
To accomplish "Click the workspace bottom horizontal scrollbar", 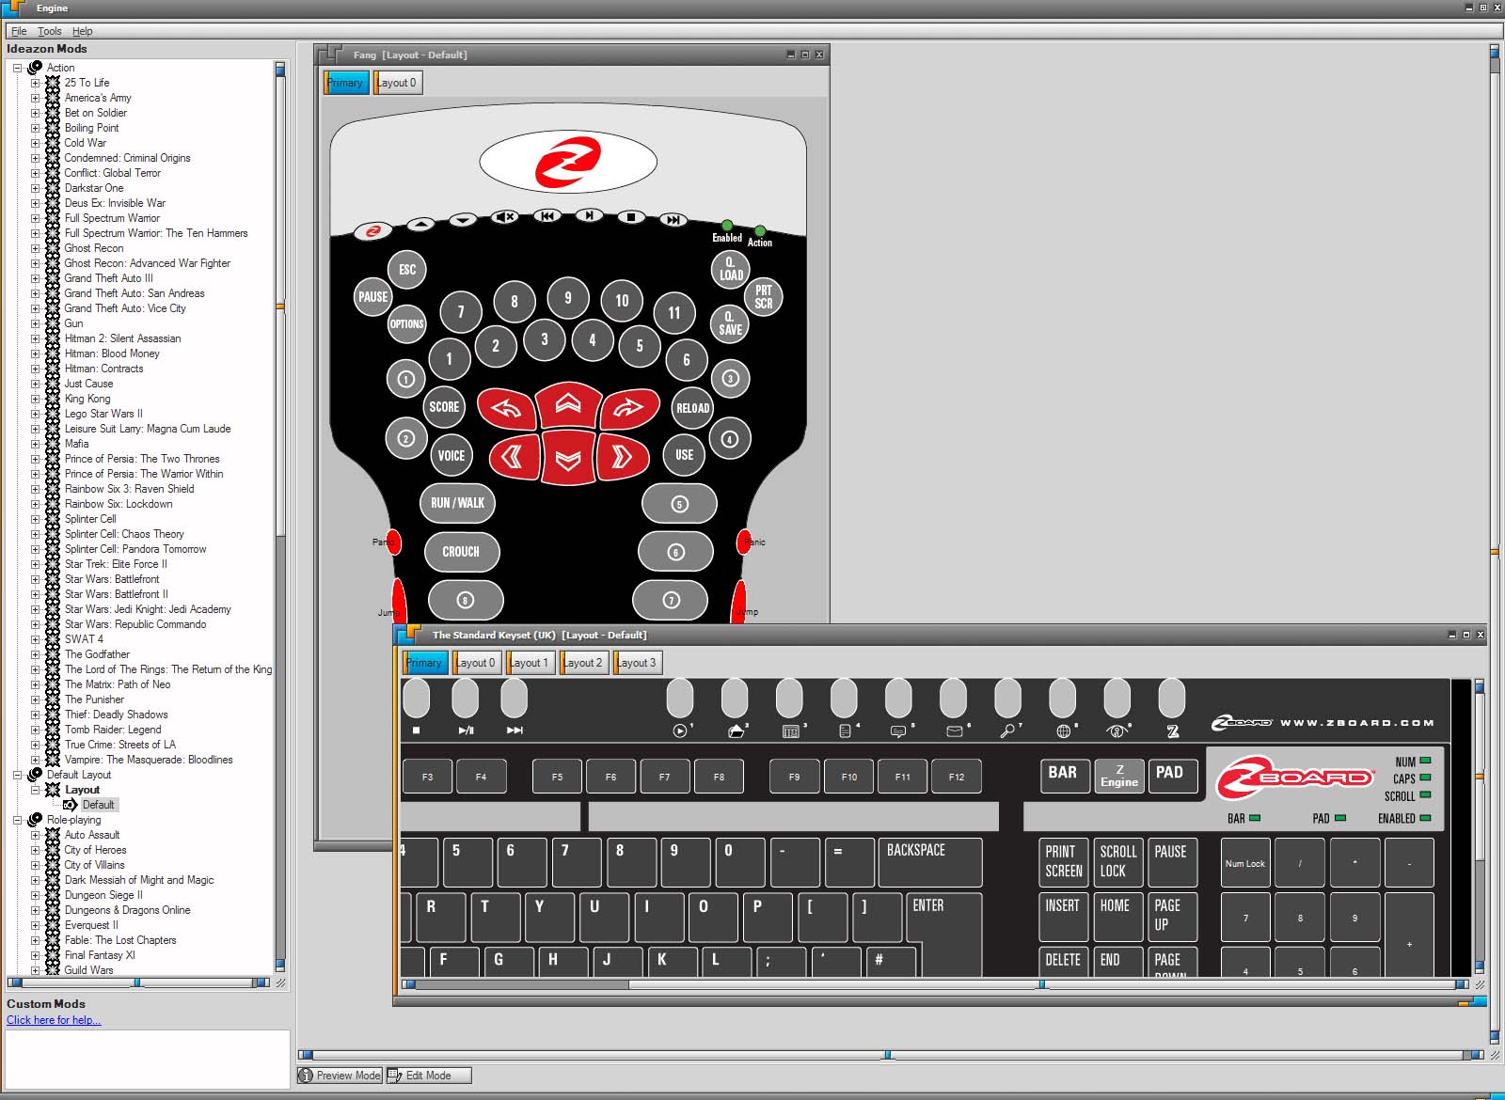I will pyautogui.click(x=892, y=1055).
